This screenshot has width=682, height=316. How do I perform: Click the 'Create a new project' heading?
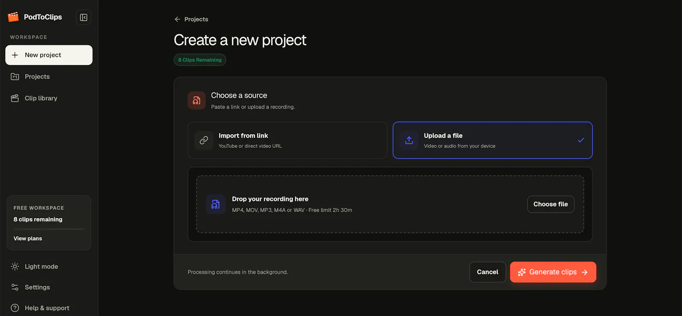[x=240, y=40]
